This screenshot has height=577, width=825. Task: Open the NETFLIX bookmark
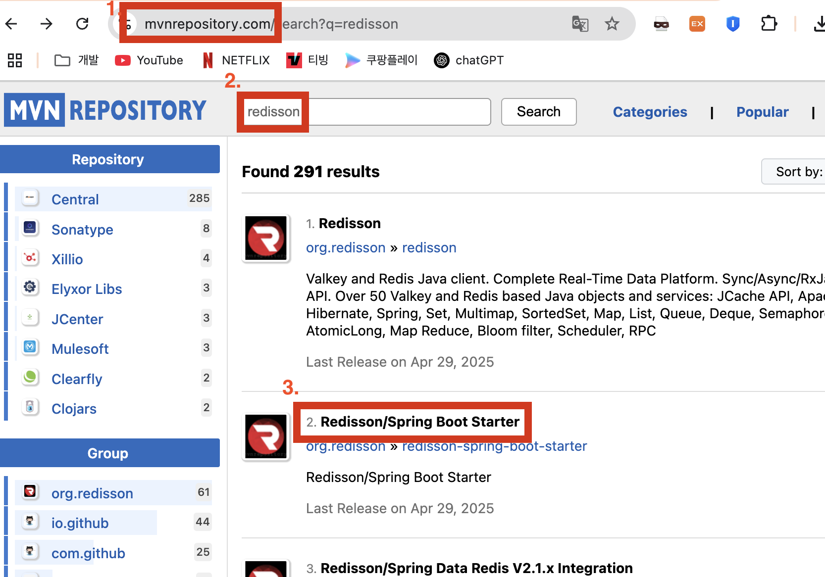(x=236, y=60)
